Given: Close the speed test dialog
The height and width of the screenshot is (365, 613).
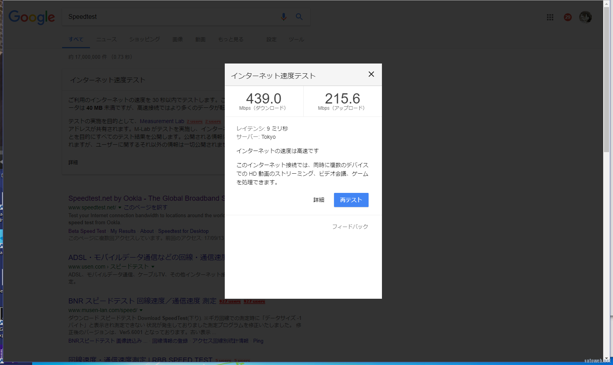Looking at the screenshot, I should [x=371, y=74].
